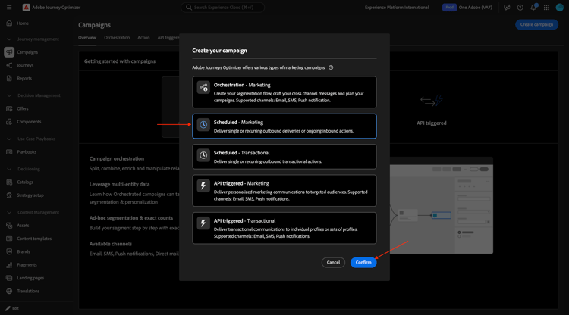Open Home from the sidebar
This screenshot has height=315, width=569.
coord(23,23)
